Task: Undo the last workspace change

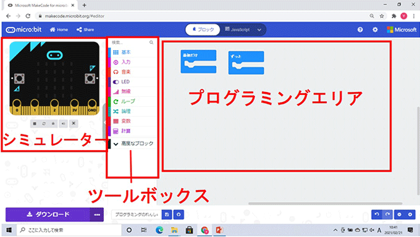Action: (x=377, y=214)
